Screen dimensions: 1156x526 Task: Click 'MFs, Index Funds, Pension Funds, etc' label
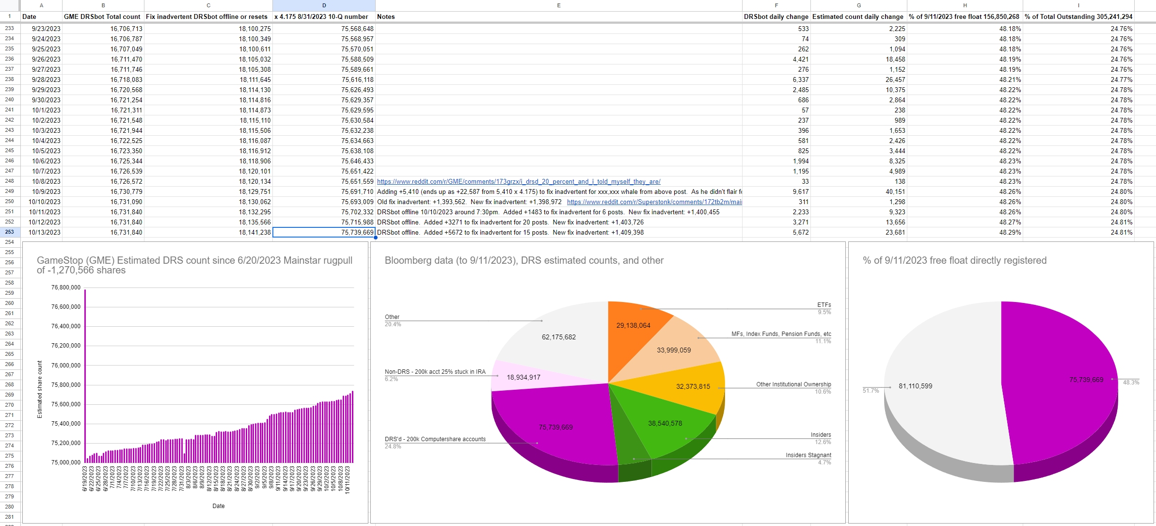(781, 334)
